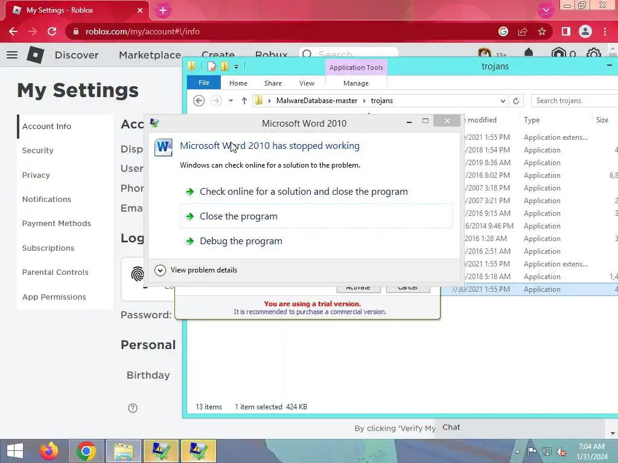Click Explorer back navigation button
The image size is (618, 463).
(x=199, y=101)
